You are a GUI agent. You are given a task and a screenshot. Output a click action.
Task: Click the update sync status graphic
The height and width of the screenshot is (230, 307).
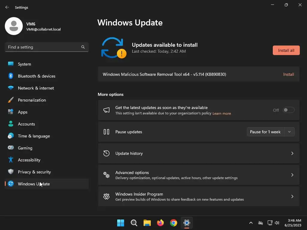(x=114, y=48)
